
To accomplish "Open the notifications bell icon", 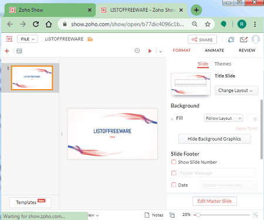I will [x=231, y=39].
